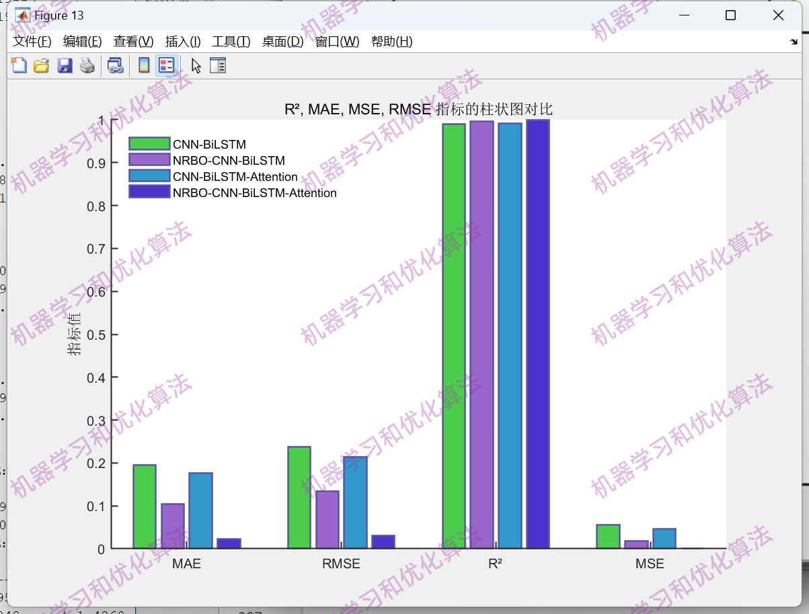Select the purple NRBO-CNN-BiLSTM bar in RMSE group
Screen dimensions: 809x614
pyautogui.click(x=328, y=519)
